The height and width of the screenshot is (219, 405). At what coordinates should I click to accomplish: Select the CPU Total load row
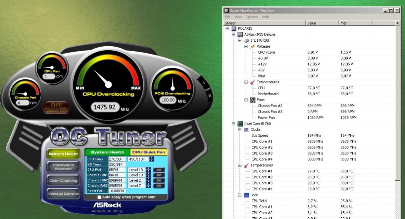click(310, 201)
